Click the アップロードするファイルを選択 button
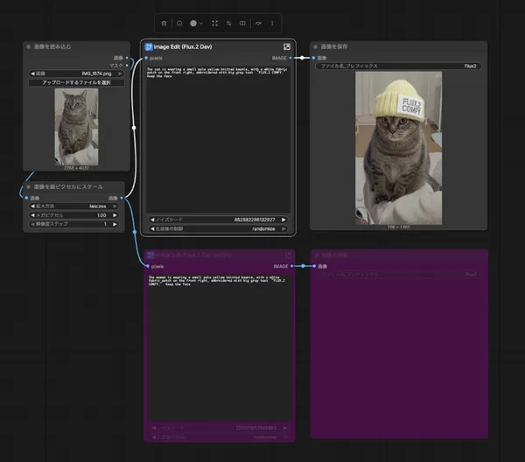The width and height of the screenshot is (525, 462). (76, 82)
